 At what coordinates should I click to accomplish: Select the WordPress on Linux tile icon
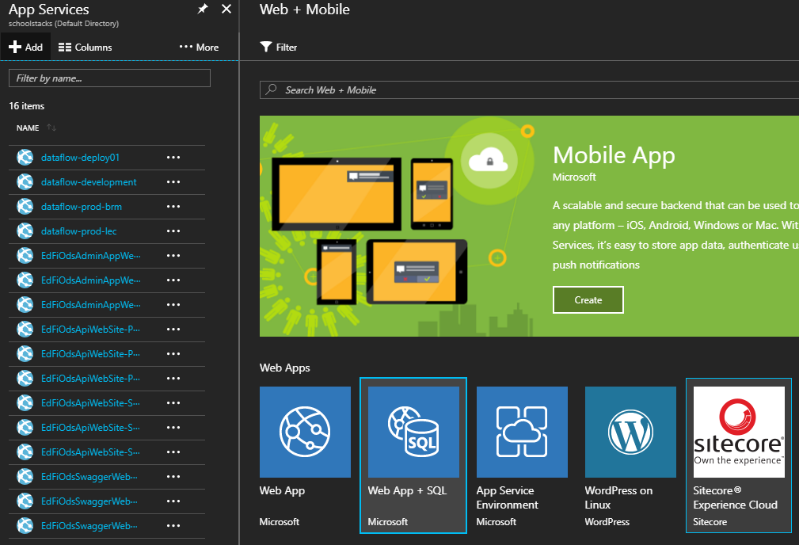631,432
